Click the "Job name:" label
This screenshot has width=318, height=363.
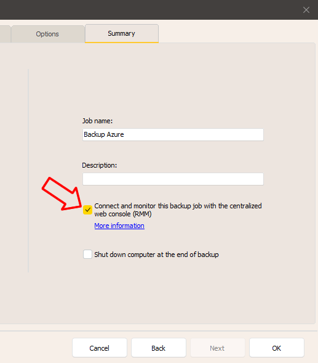98,121
